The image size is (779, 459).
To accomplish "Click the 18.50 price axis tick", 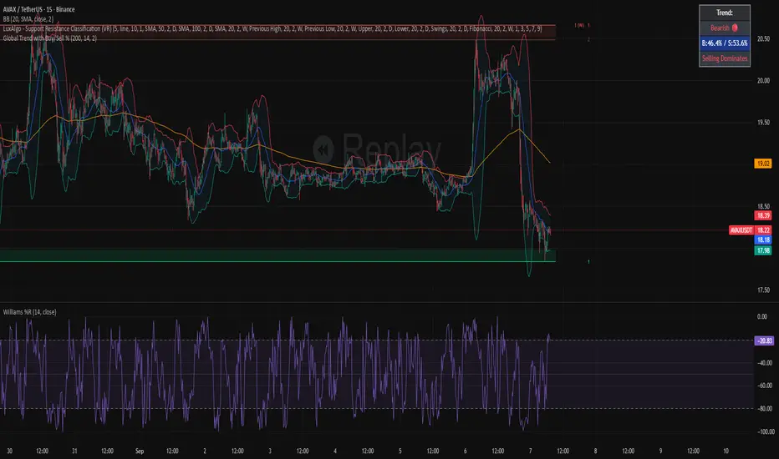I will (763, 206).
